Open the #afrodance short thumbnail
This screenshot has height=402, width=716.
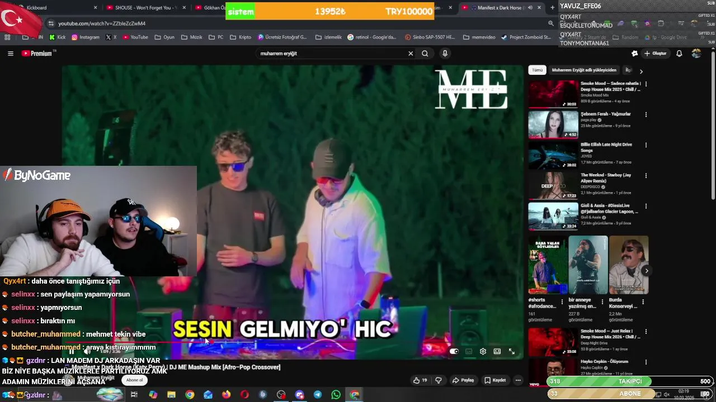coord(548,265)
